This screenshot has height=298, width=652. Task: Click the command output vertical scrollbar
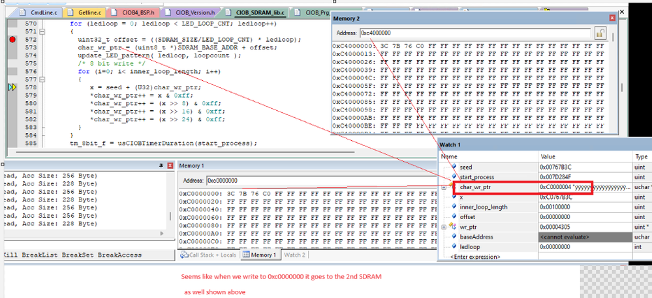point(170,216)
